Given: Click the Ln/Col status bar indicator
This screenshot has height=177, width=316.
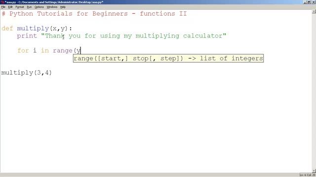Looking at the screenshot, I should coord(308,175).
